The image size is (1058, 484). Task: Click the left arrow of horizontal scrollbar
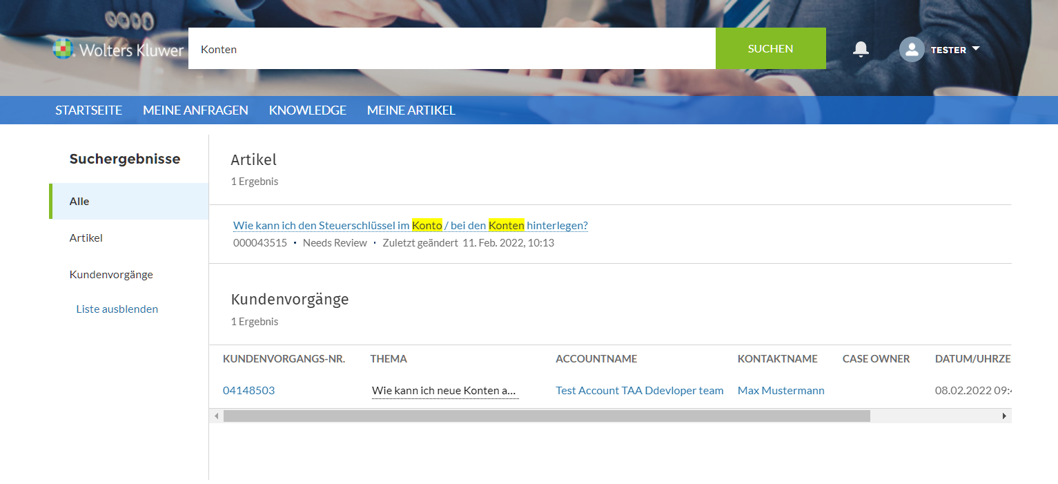pyautogui.click(x=216, y=416)
